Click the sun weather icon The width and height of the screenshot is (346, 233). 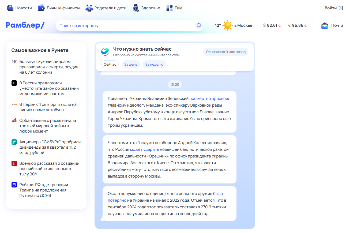tap(227, 25)
